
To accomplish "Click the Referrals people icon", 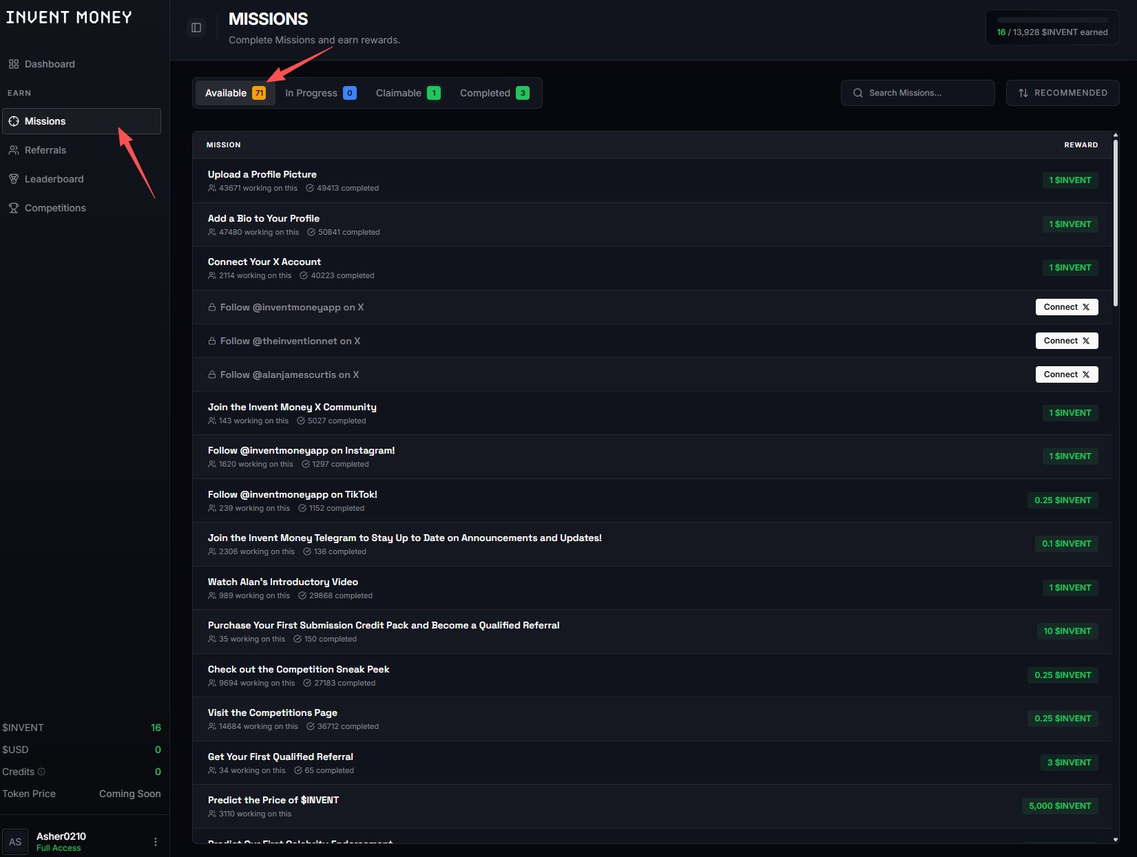I will (14, 150).
